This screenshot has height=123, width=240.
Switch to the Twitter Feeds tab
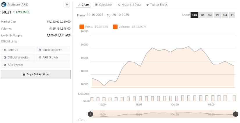click(157, 5)
